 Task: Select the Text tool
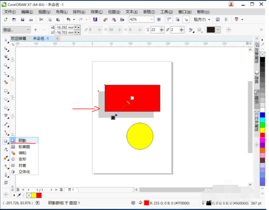coord(6,116)
